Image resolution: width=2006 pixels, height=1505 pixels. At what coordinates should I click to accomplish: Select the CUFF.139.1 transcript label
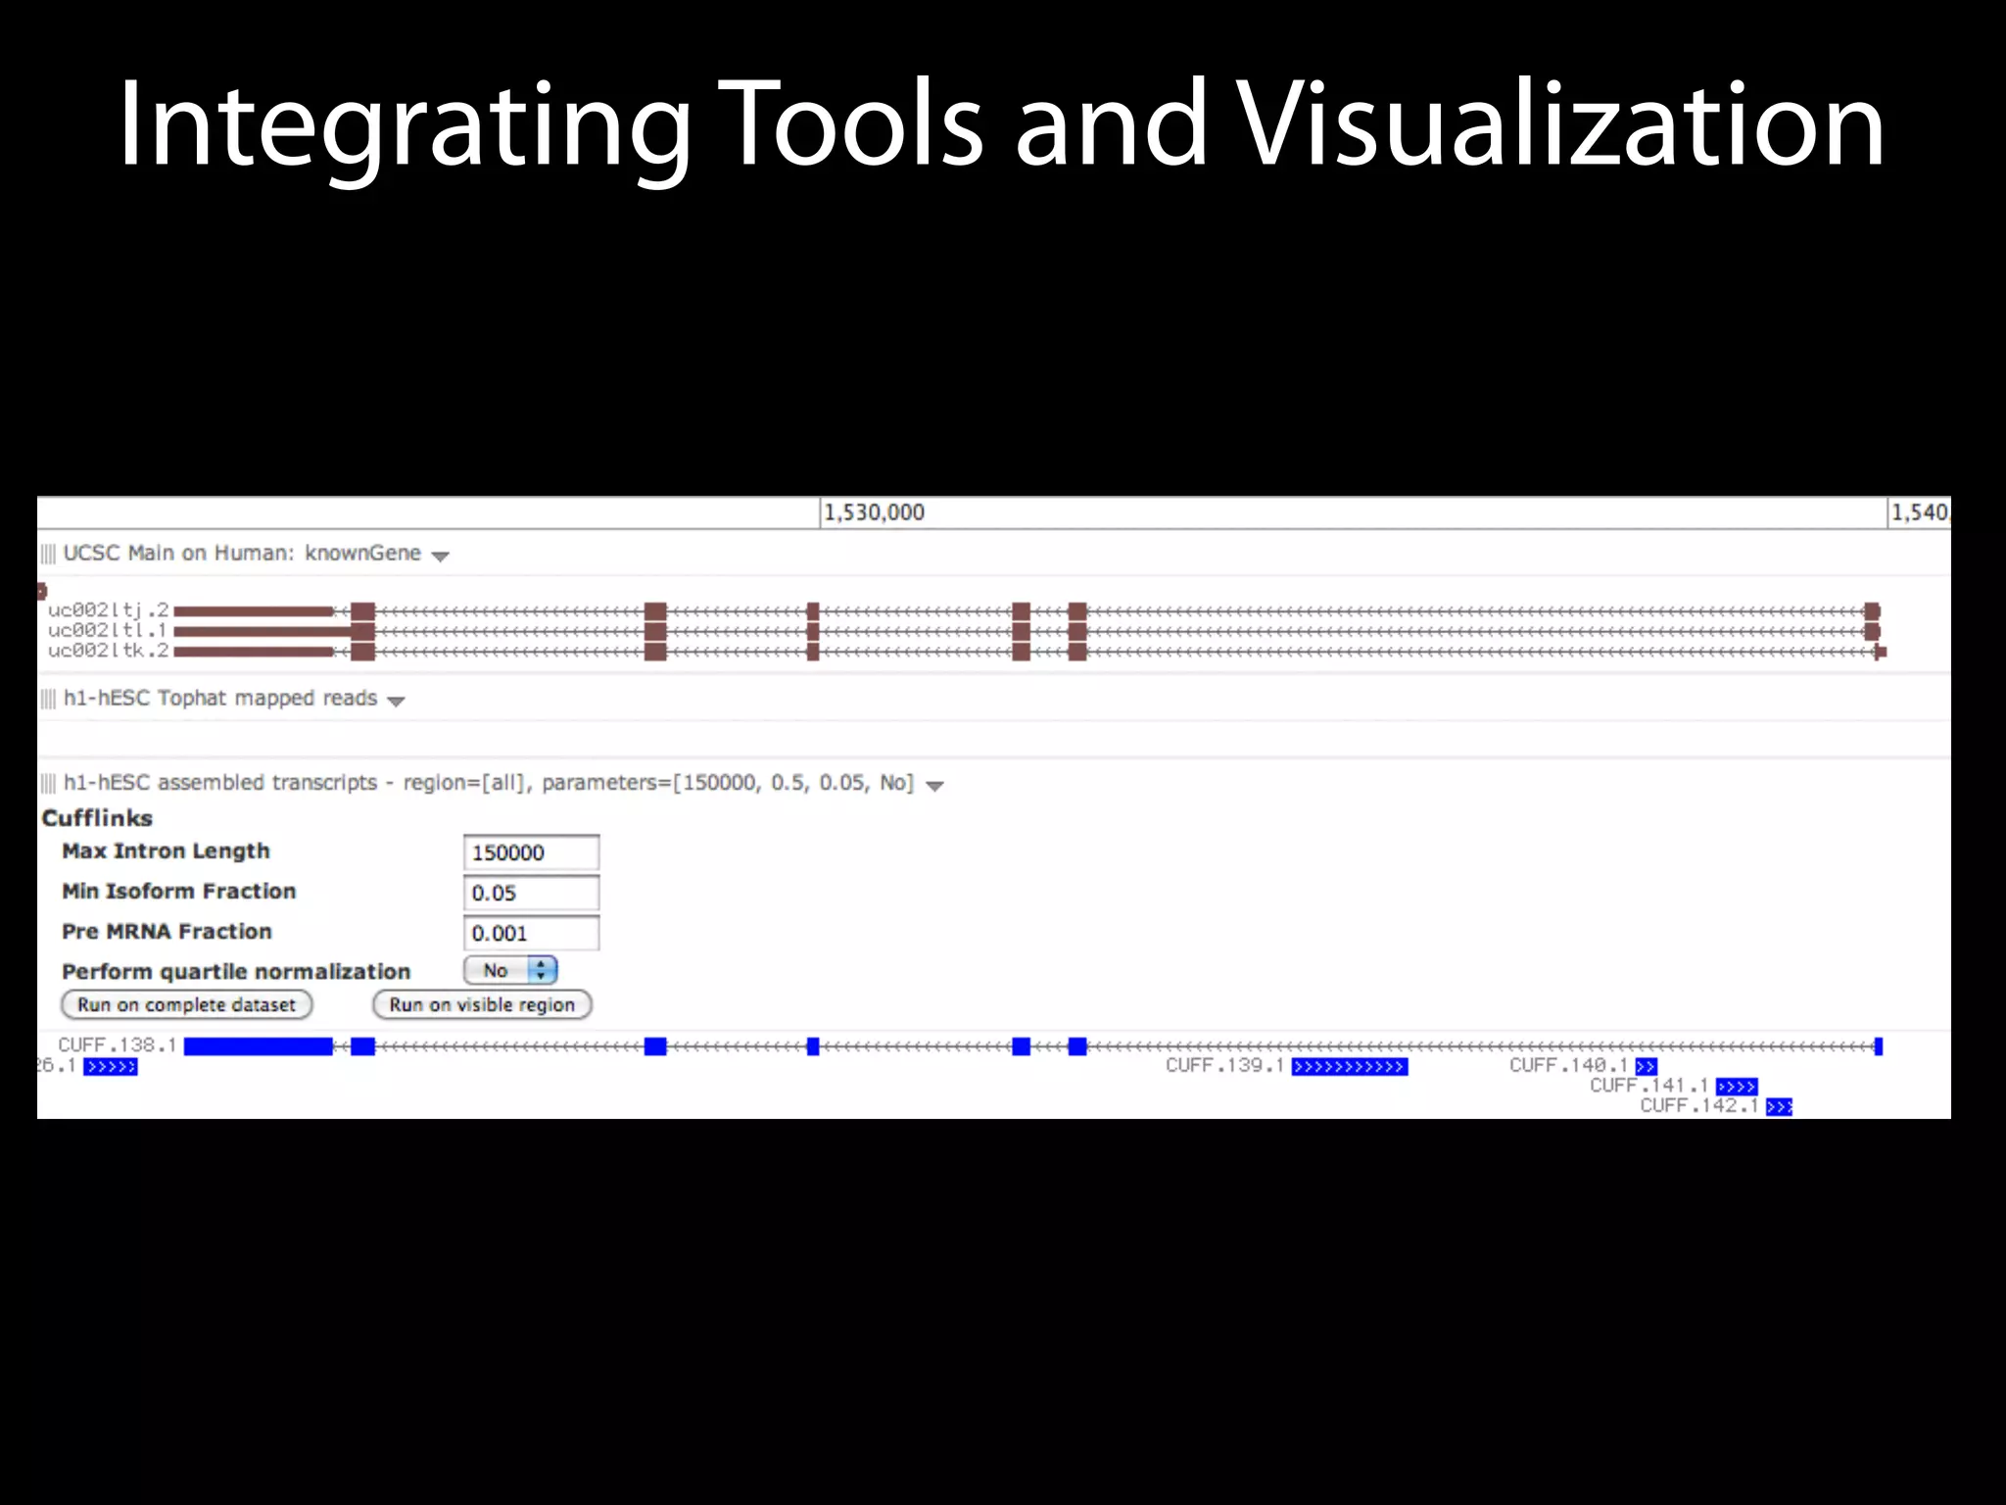tap(1224, 1065)
